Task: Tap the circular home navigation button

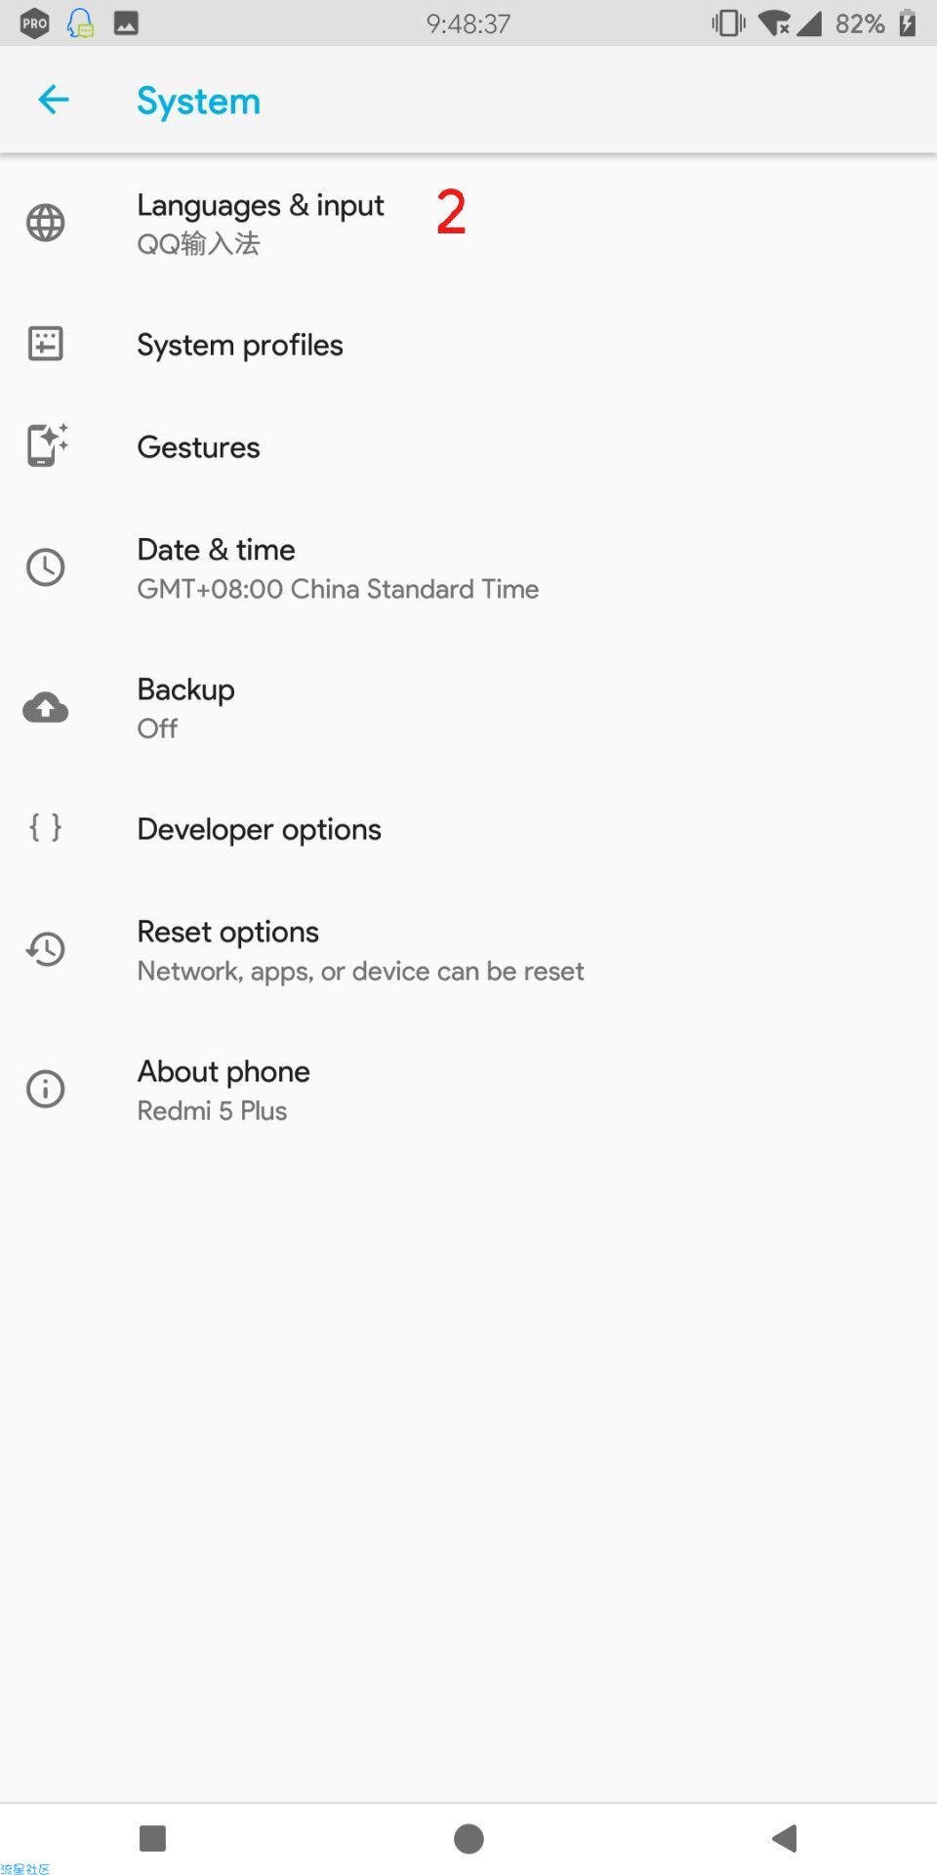Action: (x=468, y=1838)
